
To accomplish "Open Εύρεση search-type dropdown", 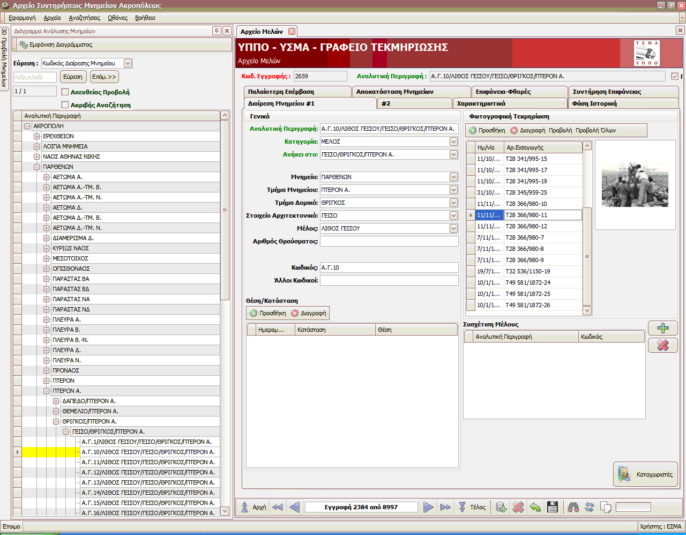I will [x=128, y=63].
